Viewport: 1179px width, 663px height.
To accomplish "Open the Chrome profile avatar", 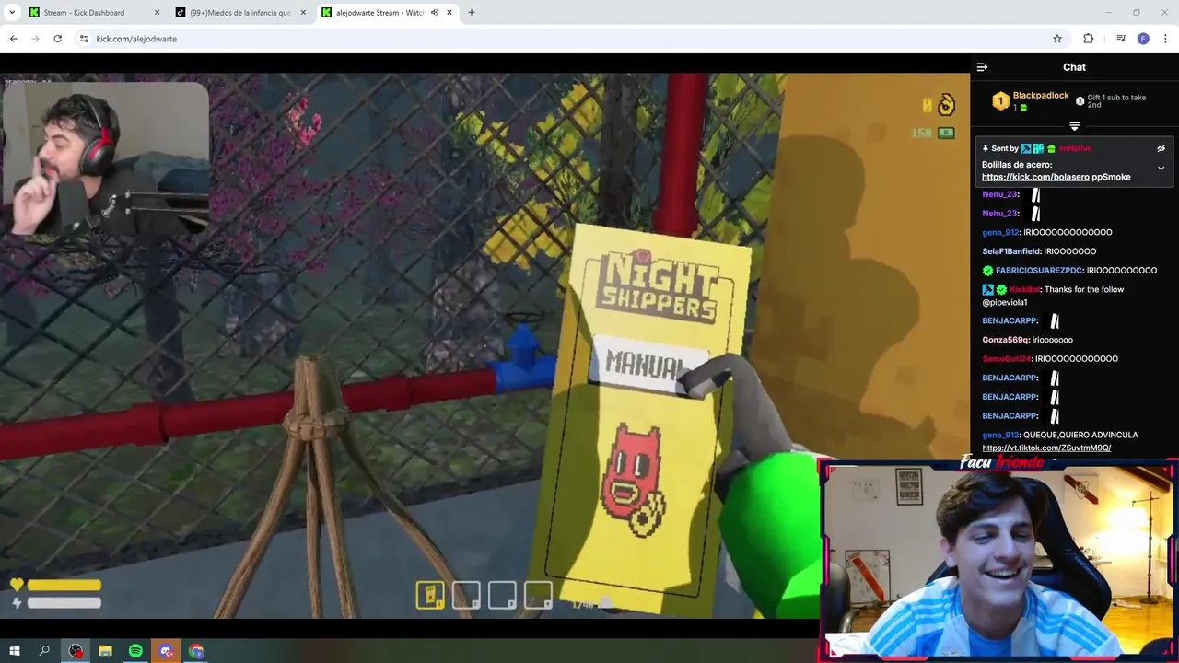I will click(1143, 39).
